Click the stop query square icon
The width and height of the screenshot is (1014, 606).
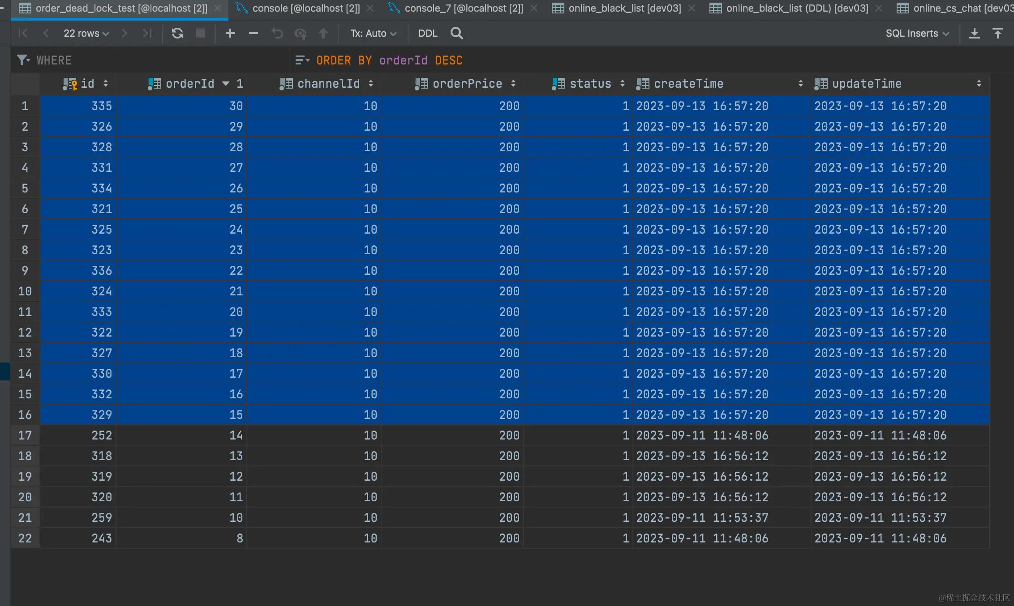201,33
